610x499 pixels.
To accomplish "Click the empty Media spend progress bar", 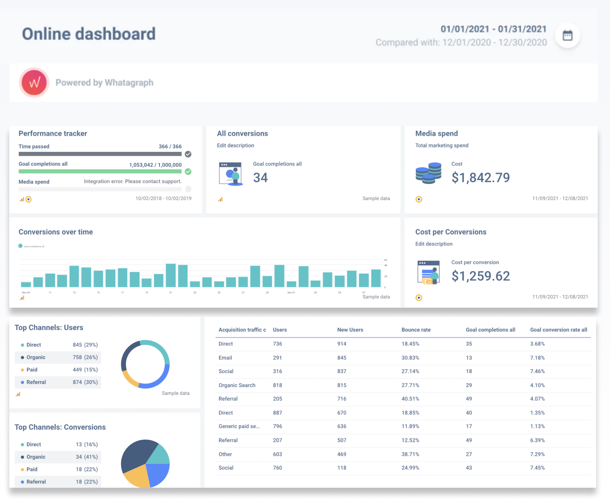I will click(x=100, y=189).
